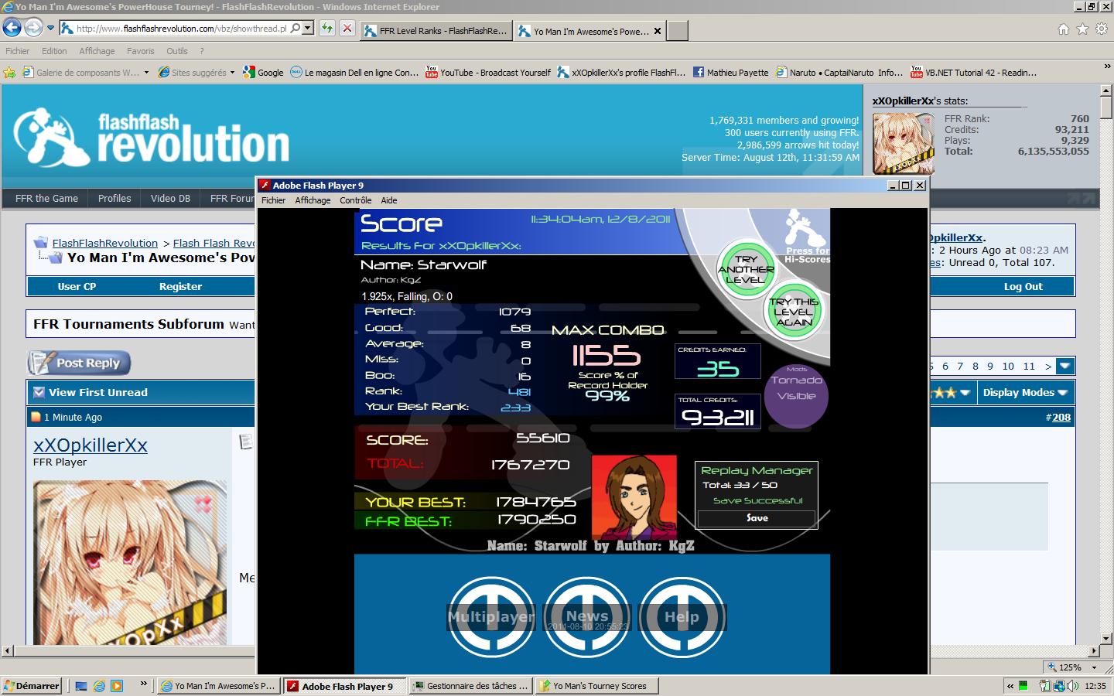Open IE tools gear icon
This screenshot has height=696, width=1114.
point(1102,29)
